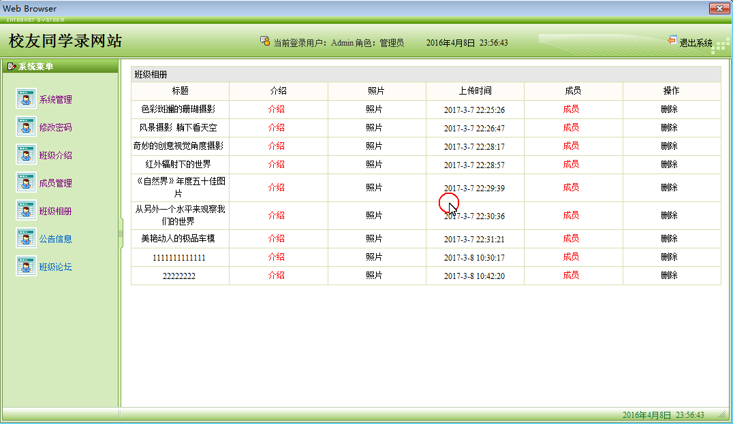
Task: Select 公告信息 in the system menu
Action: coord(55,239)
